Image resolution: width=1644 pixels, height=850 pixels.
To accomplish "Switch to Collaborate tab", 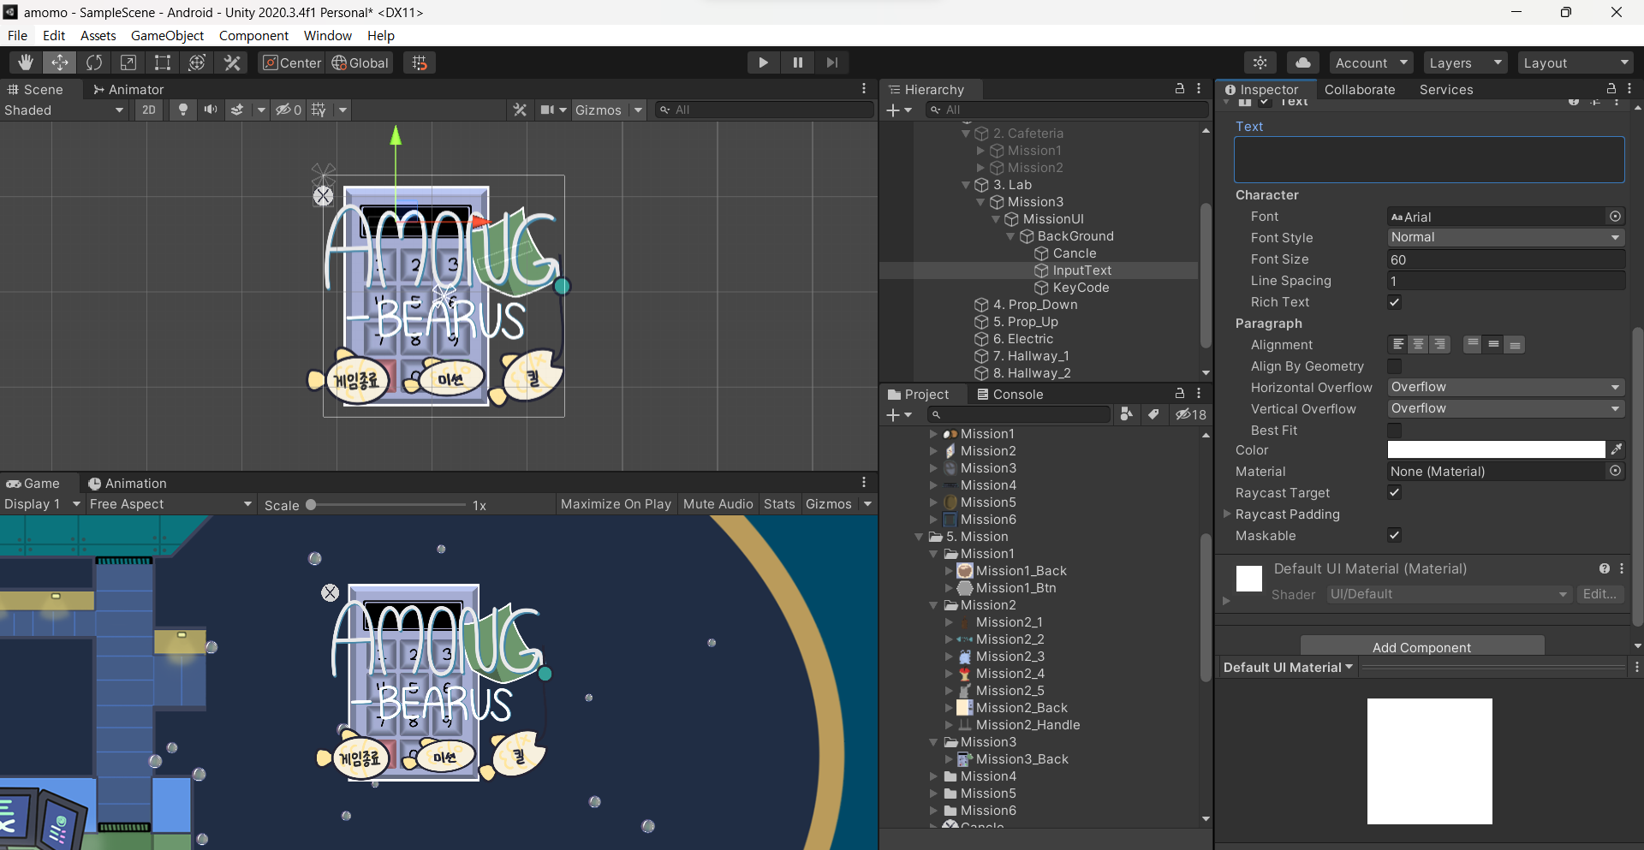I will point(1360,89).
